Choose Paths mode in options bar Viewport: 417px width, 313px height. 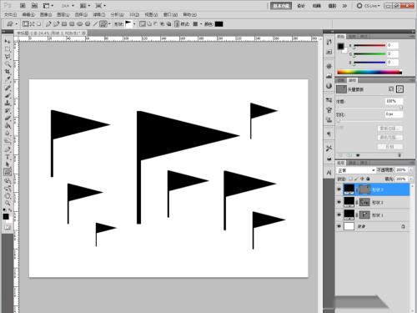coord(33,24)
